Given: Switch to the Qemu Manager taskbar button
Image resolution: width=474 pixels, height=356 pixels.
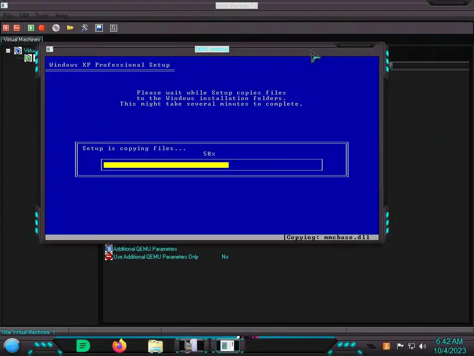Looking at the screenshot, I should point(192,345).
